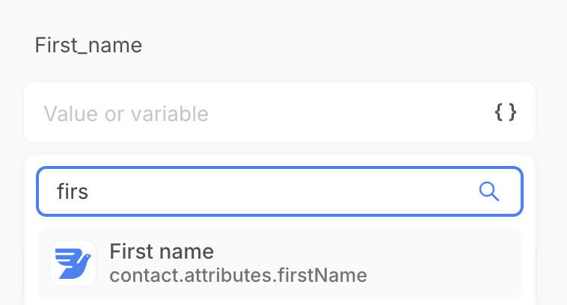The height and width of the screenshot is (305, 567).
Task: Click the magnifying glass search icon
Action: 488,191
